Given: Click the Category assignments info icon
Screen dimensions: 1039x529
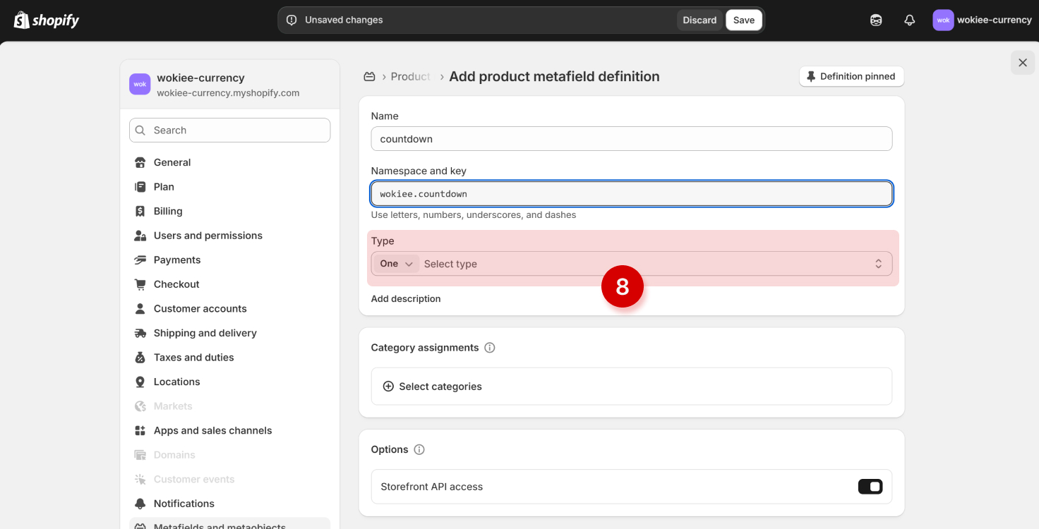Looking at the screenshot, I should [490, 348].
